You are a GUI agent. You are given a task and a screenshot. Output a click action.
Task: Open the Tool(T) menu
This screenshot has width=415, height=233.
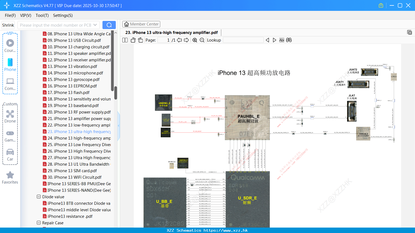click(x=42, y=15)
